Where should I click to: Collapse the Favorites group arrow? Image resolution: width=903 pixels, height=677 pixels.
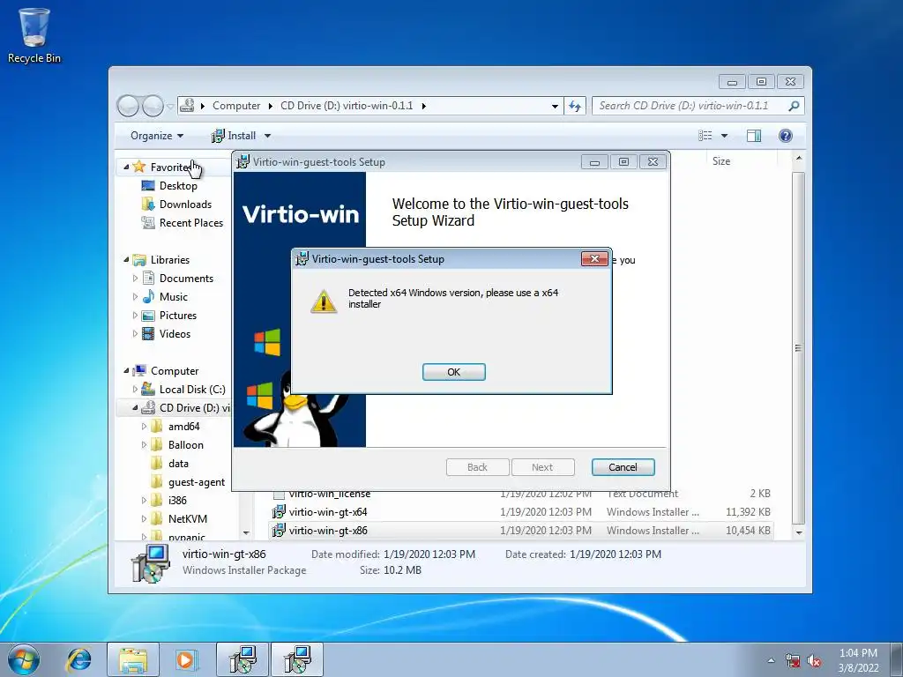[x=126, y=167]
